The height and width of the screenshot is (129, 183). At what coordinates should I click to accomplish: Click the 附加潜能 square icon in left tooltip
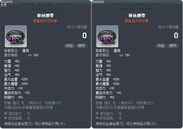click(x=6, y=118)
